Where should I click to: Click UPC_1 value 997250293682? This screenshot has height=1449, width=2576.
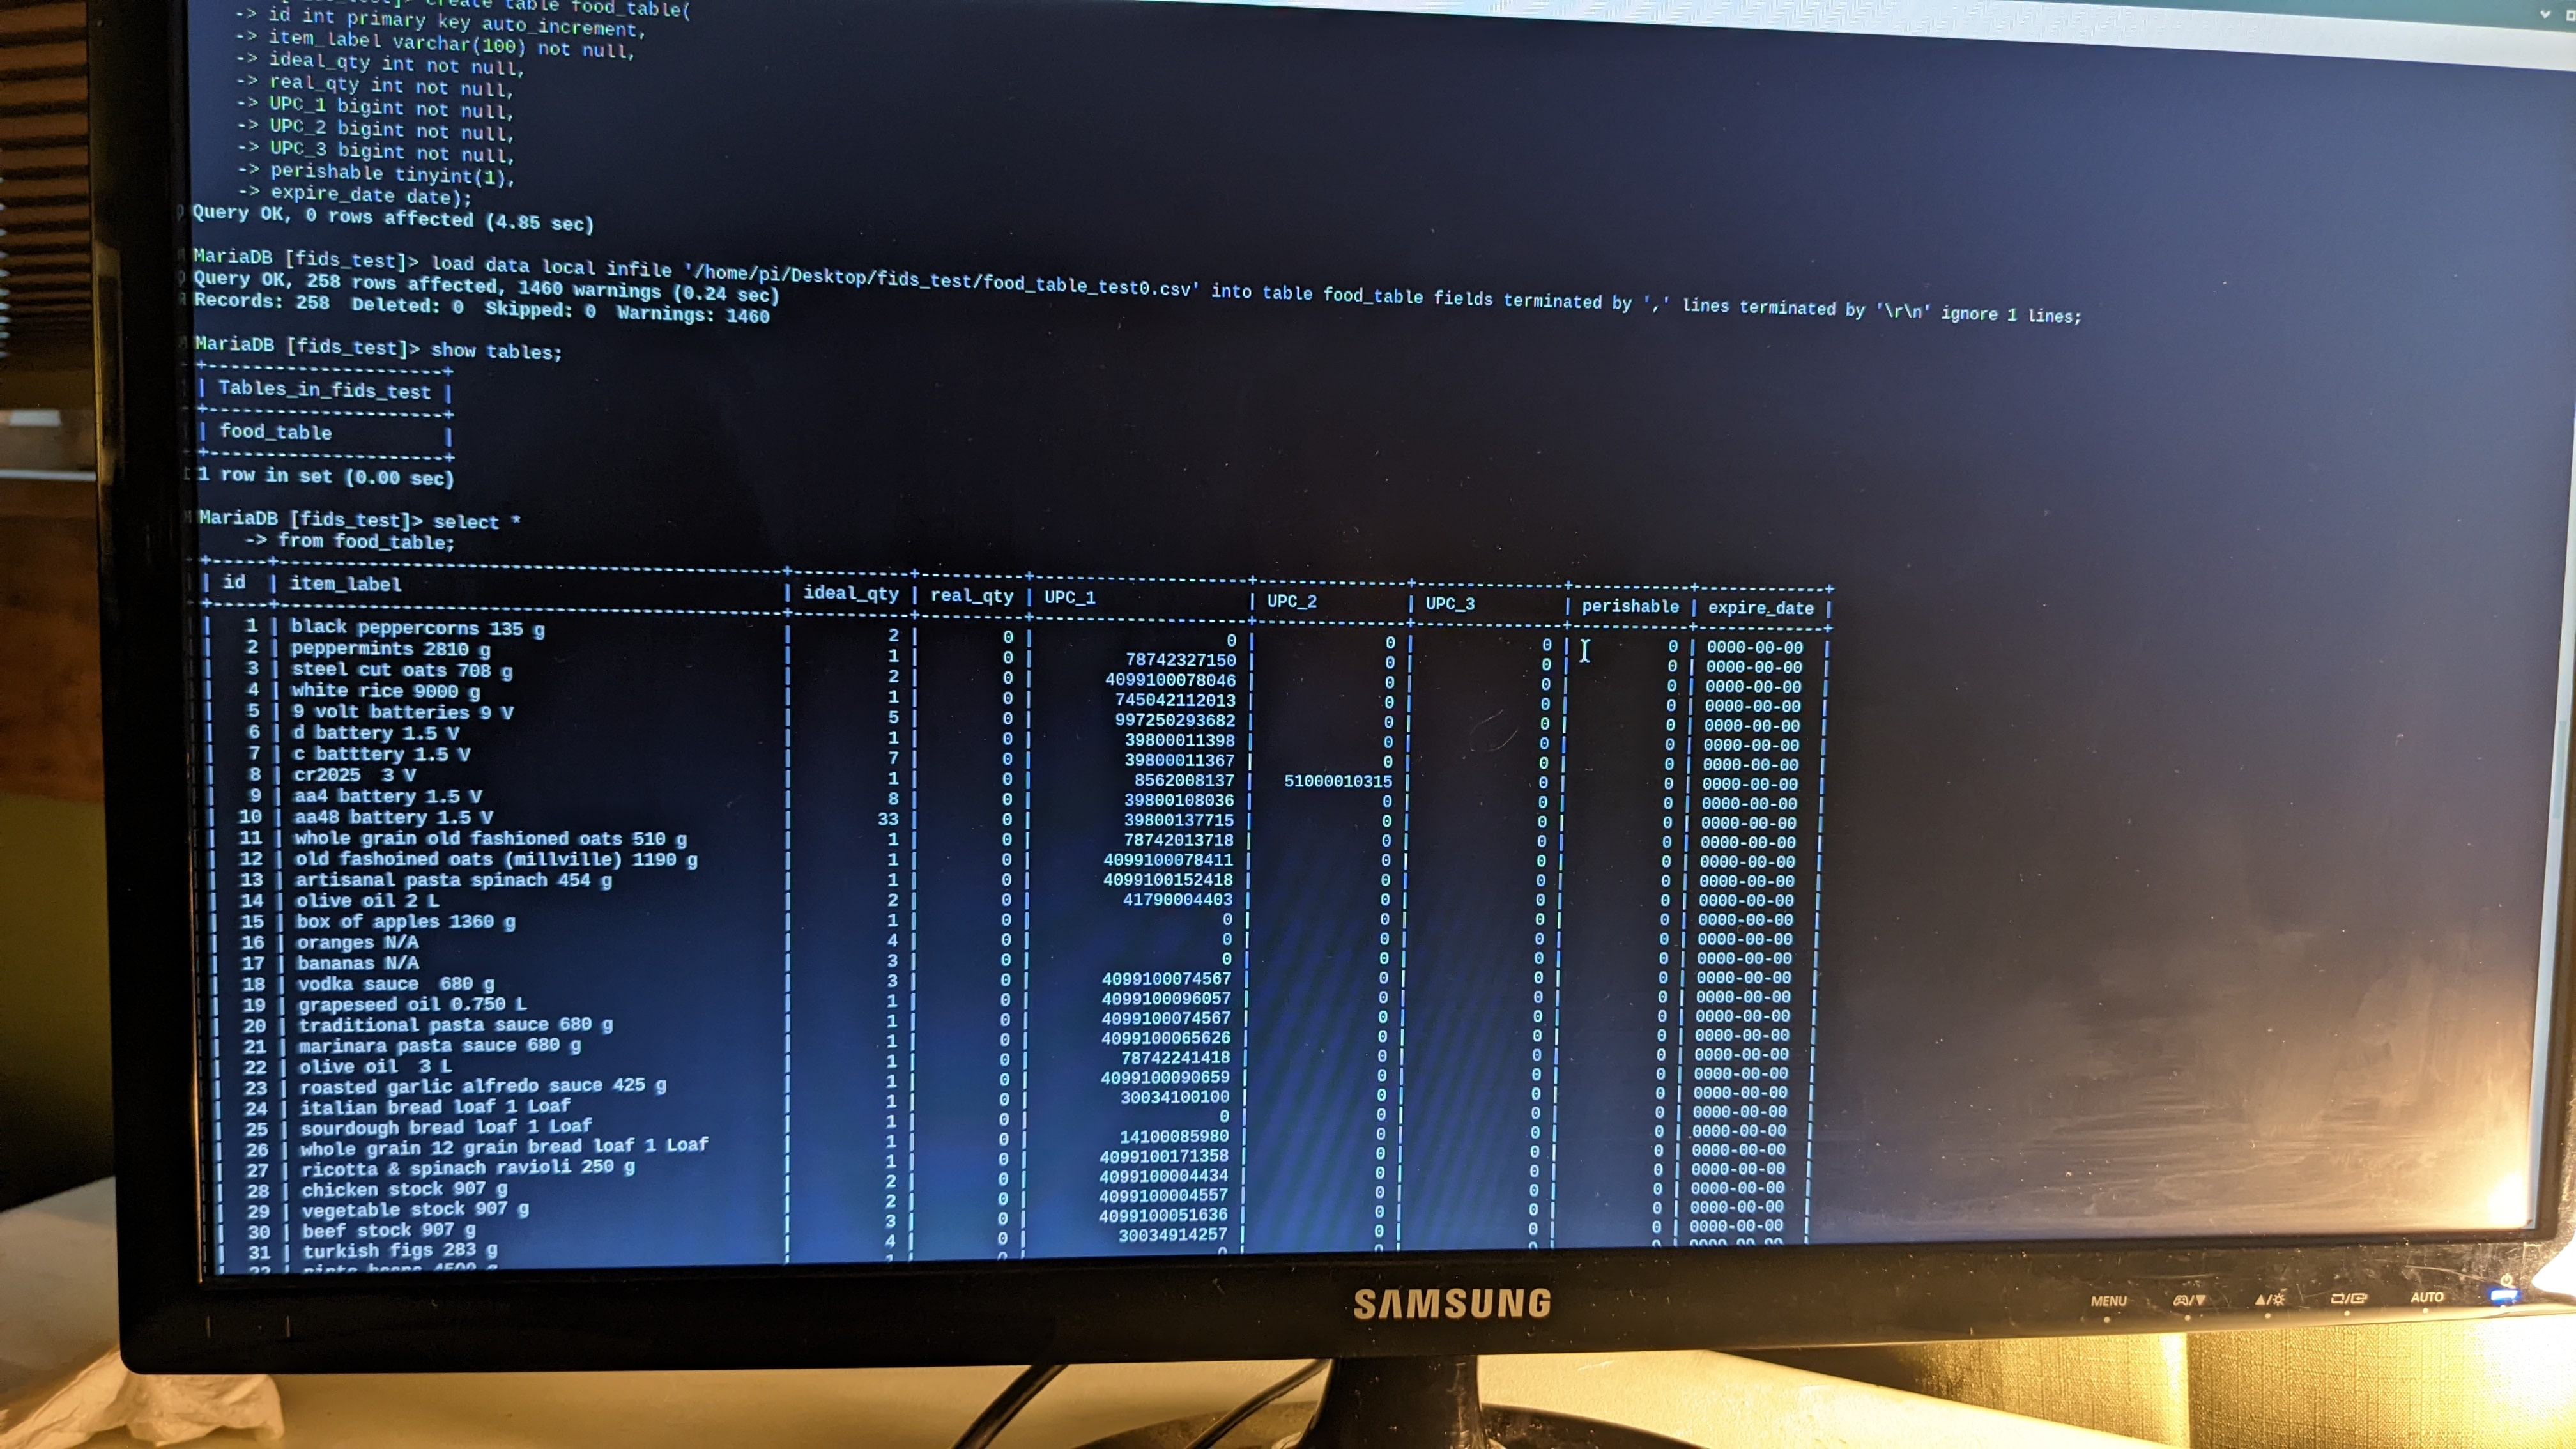pyautogui.click(x=1175, y=720)
